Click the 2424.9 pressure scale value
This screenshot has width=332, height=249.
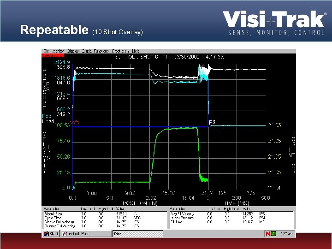[62, 62]
